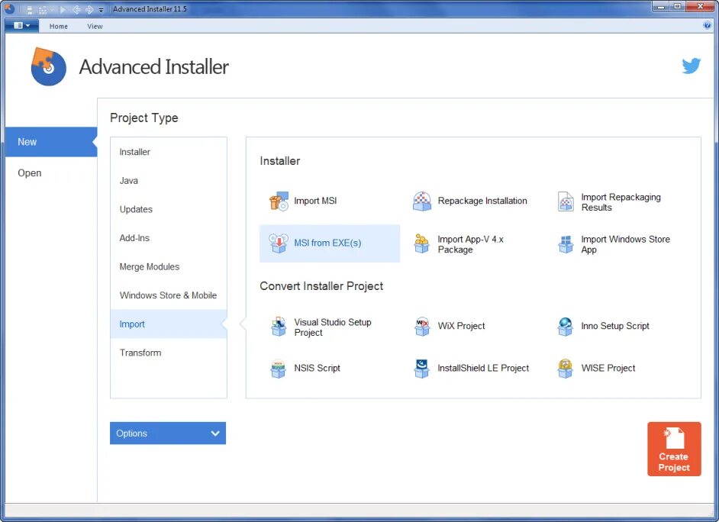
Task: Expand the Options dropdown panel
Action: point(168,433)
